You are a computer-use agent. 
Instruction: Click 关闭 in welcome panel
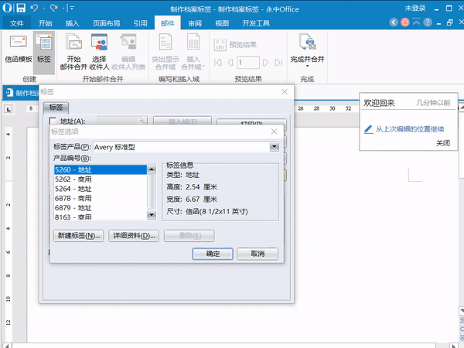click(x=443, y=143)
